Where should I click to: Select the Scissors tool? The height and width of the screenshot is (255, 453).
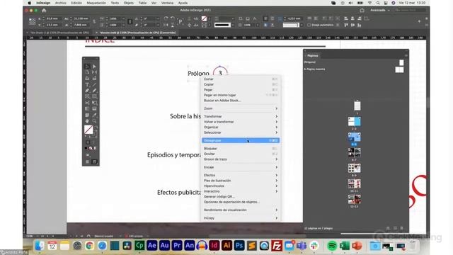tap(87, 103)
